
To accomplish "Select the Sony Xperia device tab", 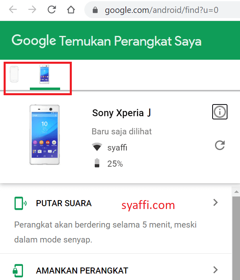I will (x=44, y=74).
